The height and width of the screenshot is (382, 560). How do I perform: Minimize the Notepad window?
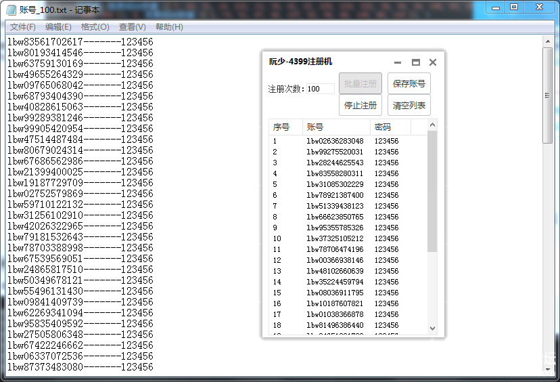click(496, 7)
